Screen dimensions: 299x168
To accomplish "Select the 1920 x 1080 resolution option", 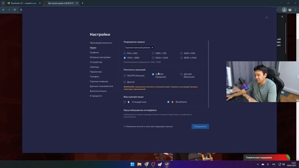I will coord(125,58).
